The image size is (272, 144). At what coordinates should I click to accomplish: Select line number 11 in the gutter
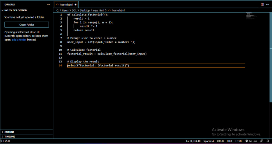[x=60, y=54]
